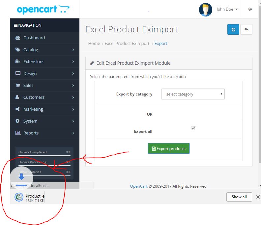261x225 pixels.
Task: Click pencil icon beside Edit Excel Product
Action: point(92,63)
